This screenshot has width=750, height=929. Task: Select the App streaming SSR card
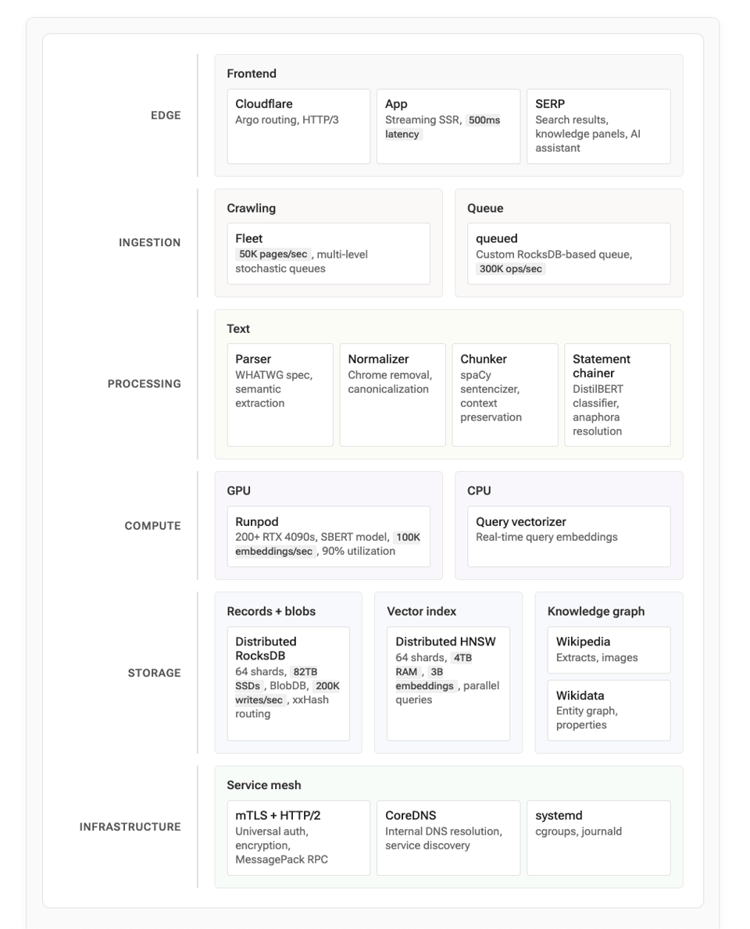point(448,126)
